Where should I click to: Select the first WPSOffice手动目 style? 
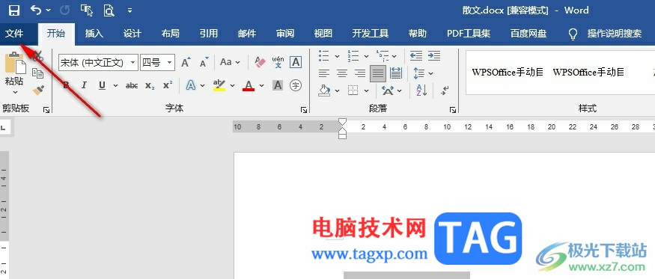pyautogui.click(x=508, y=73)
